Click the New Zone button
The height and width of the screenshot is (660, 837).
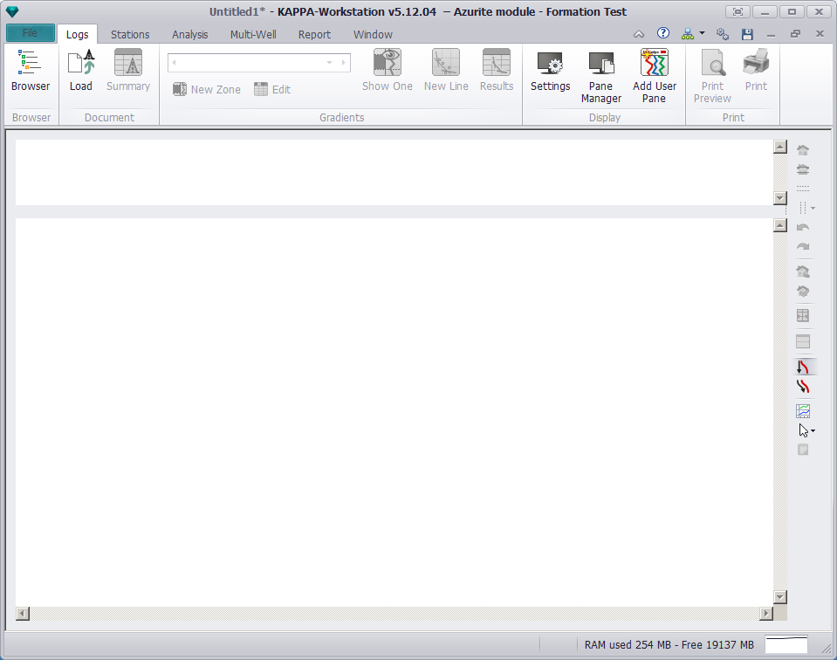click(x=207, y=89)
